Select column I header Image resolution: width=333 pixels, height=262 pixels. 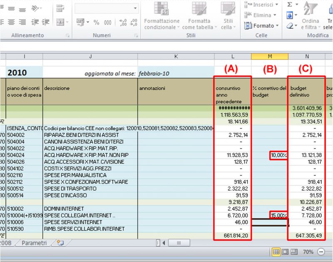(24, 57)
